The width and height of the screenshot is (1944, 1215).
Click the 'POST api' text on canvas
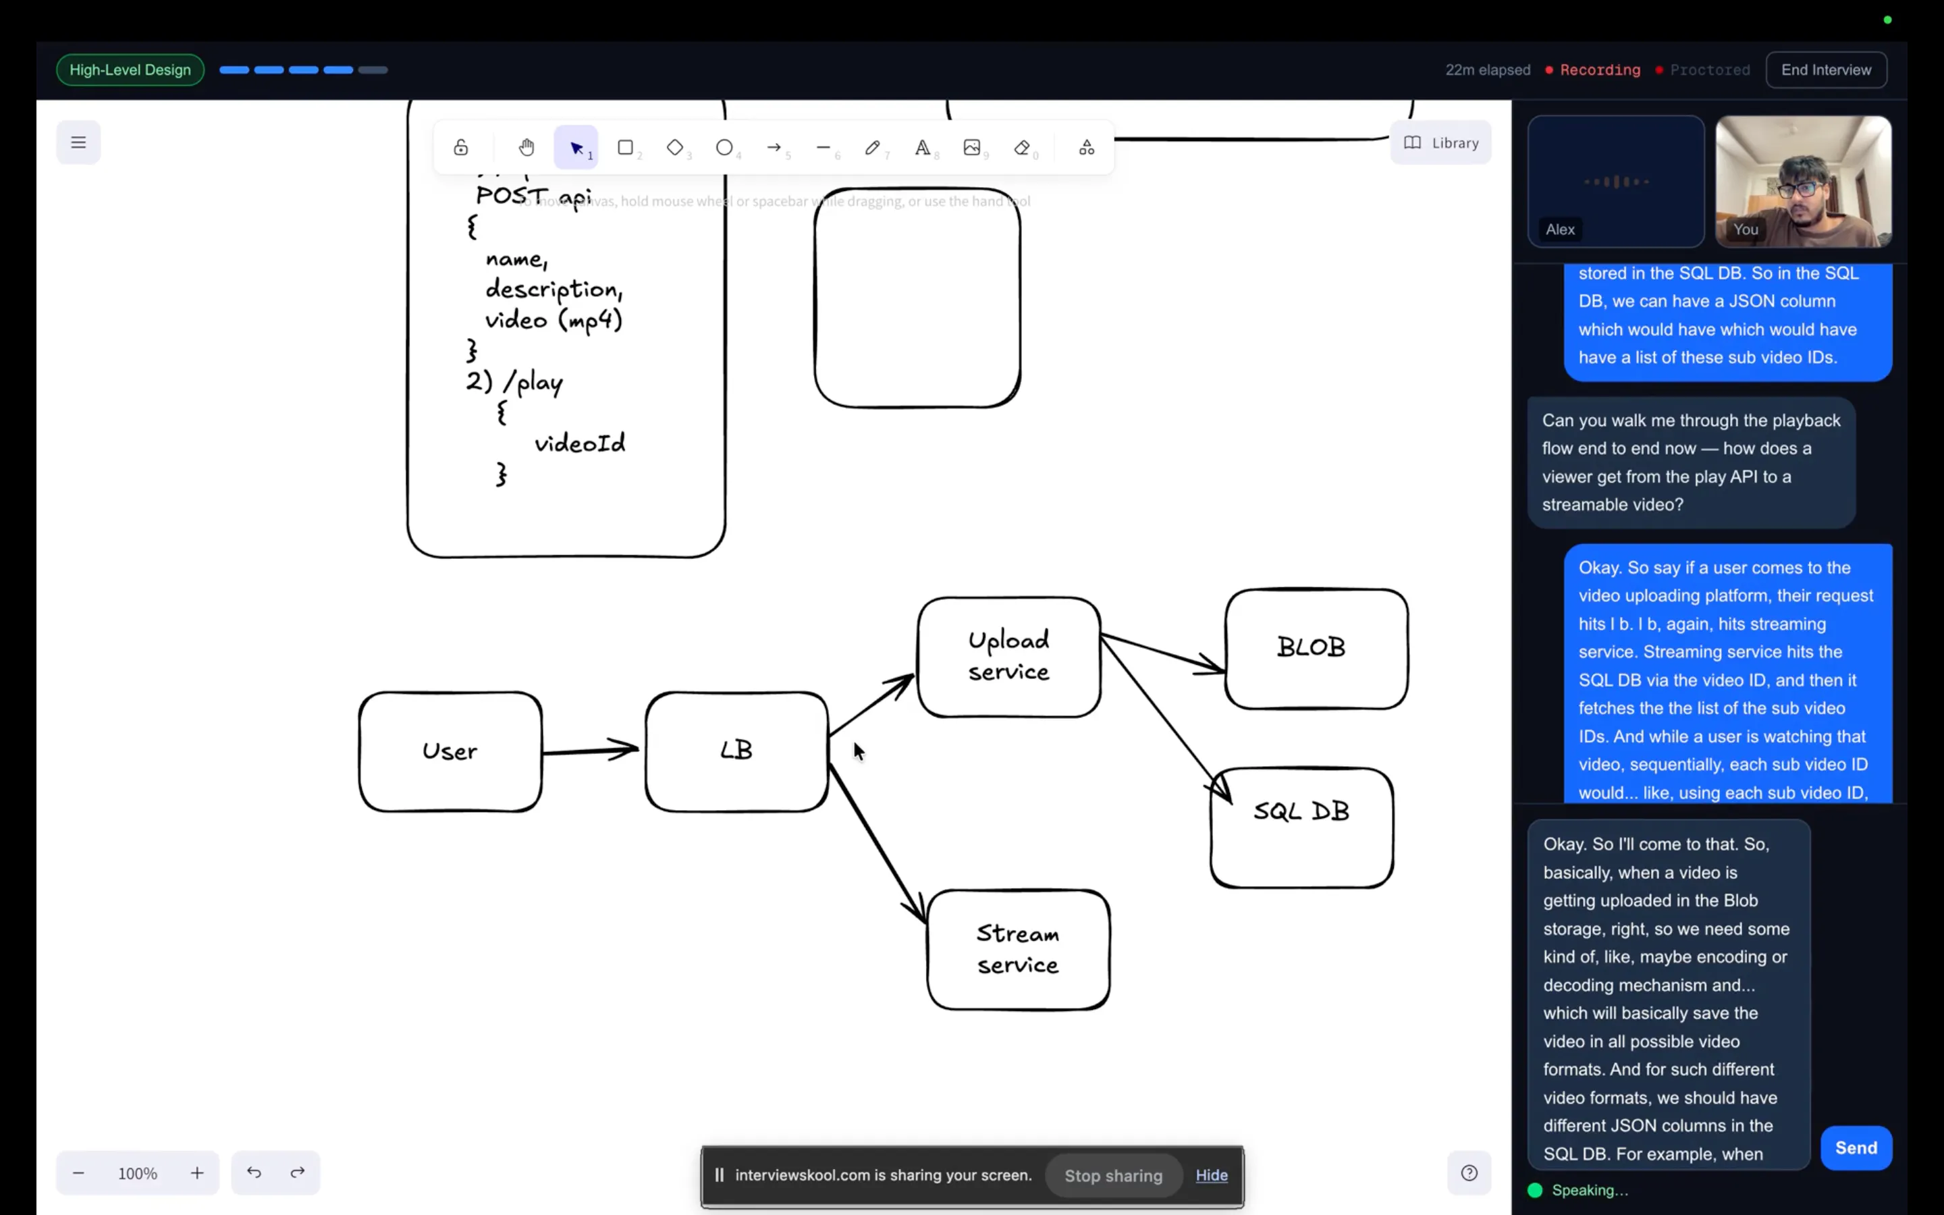(533, 196)
